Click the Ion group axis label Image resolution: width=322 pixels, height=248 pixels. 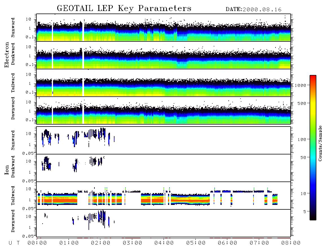click(x=7, y=170)
